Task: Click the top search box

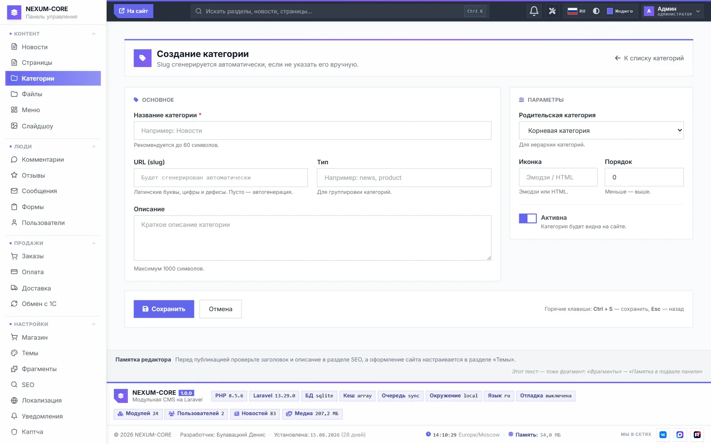Action: pyautogui.click(x=340, y=11)
